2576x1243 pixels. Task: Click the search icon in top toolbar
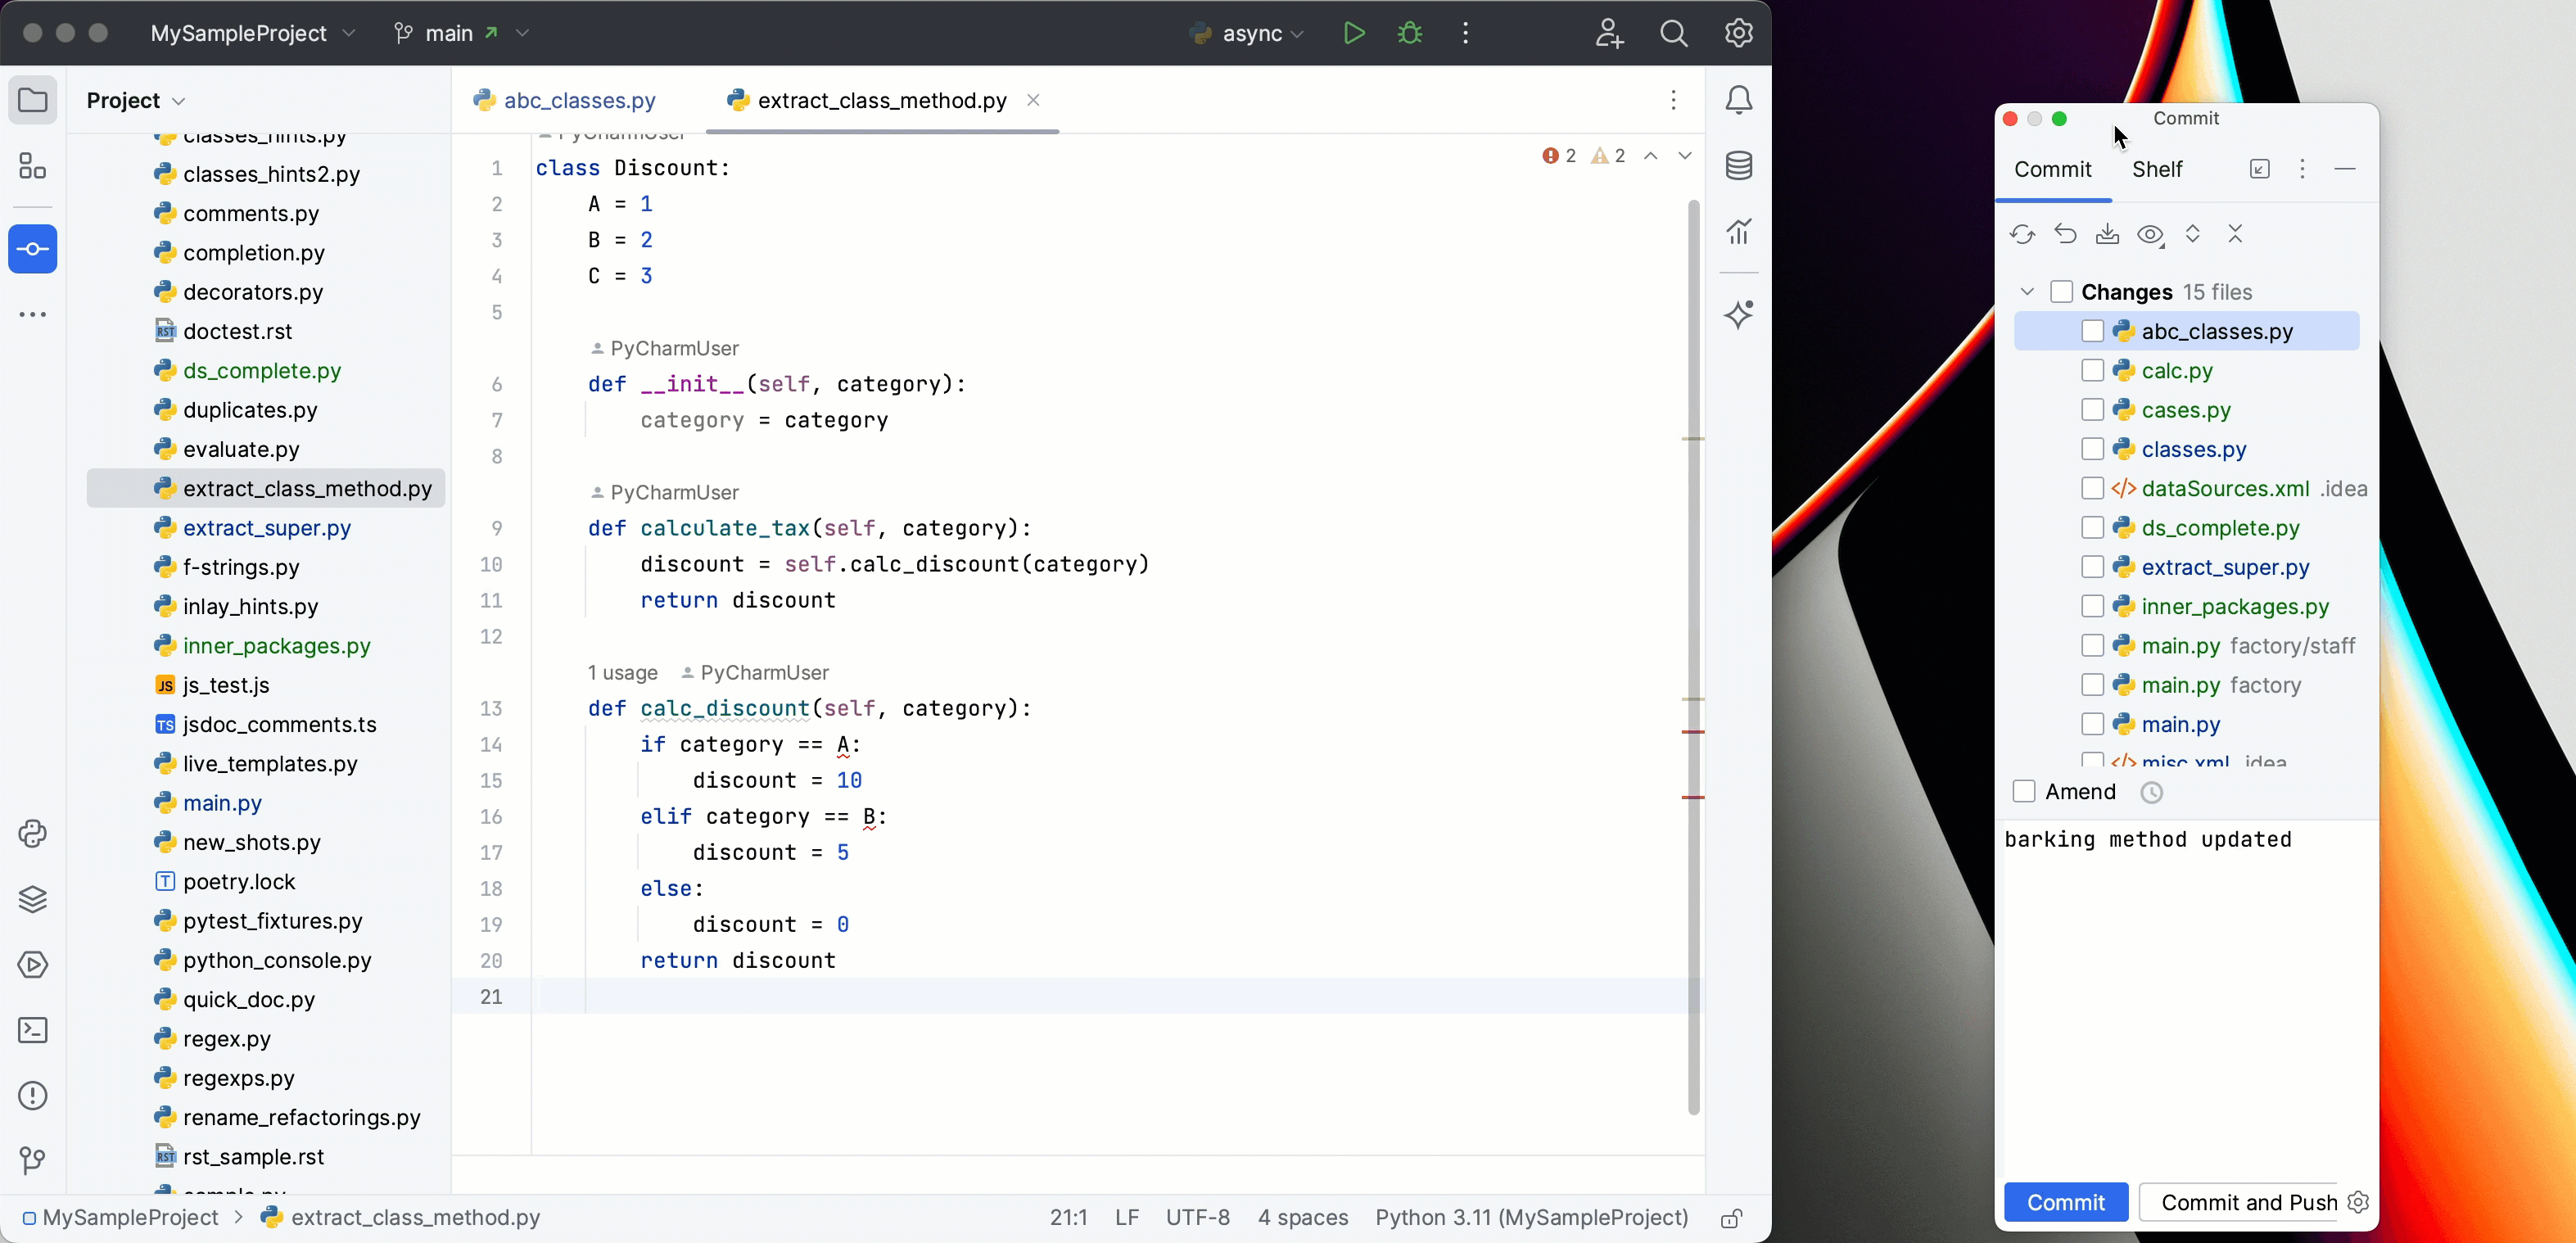pos(1672,33)
